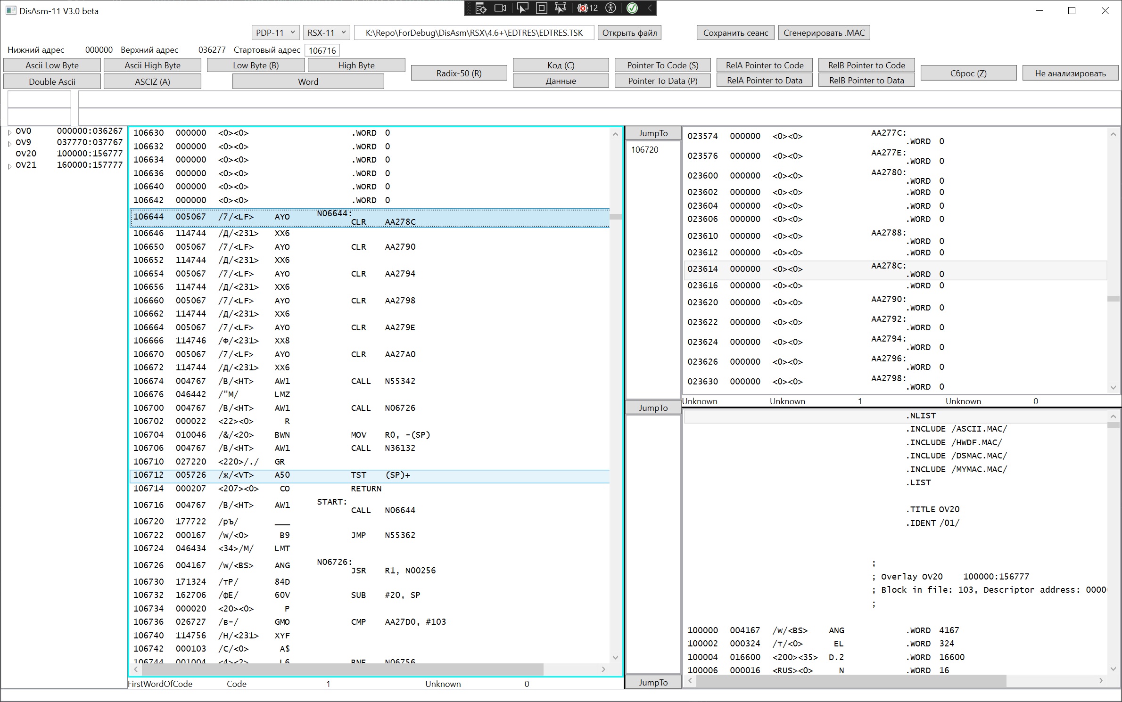Click the start address field 106716
Viewport: 1122px width, 702px height.
(322, 50)
